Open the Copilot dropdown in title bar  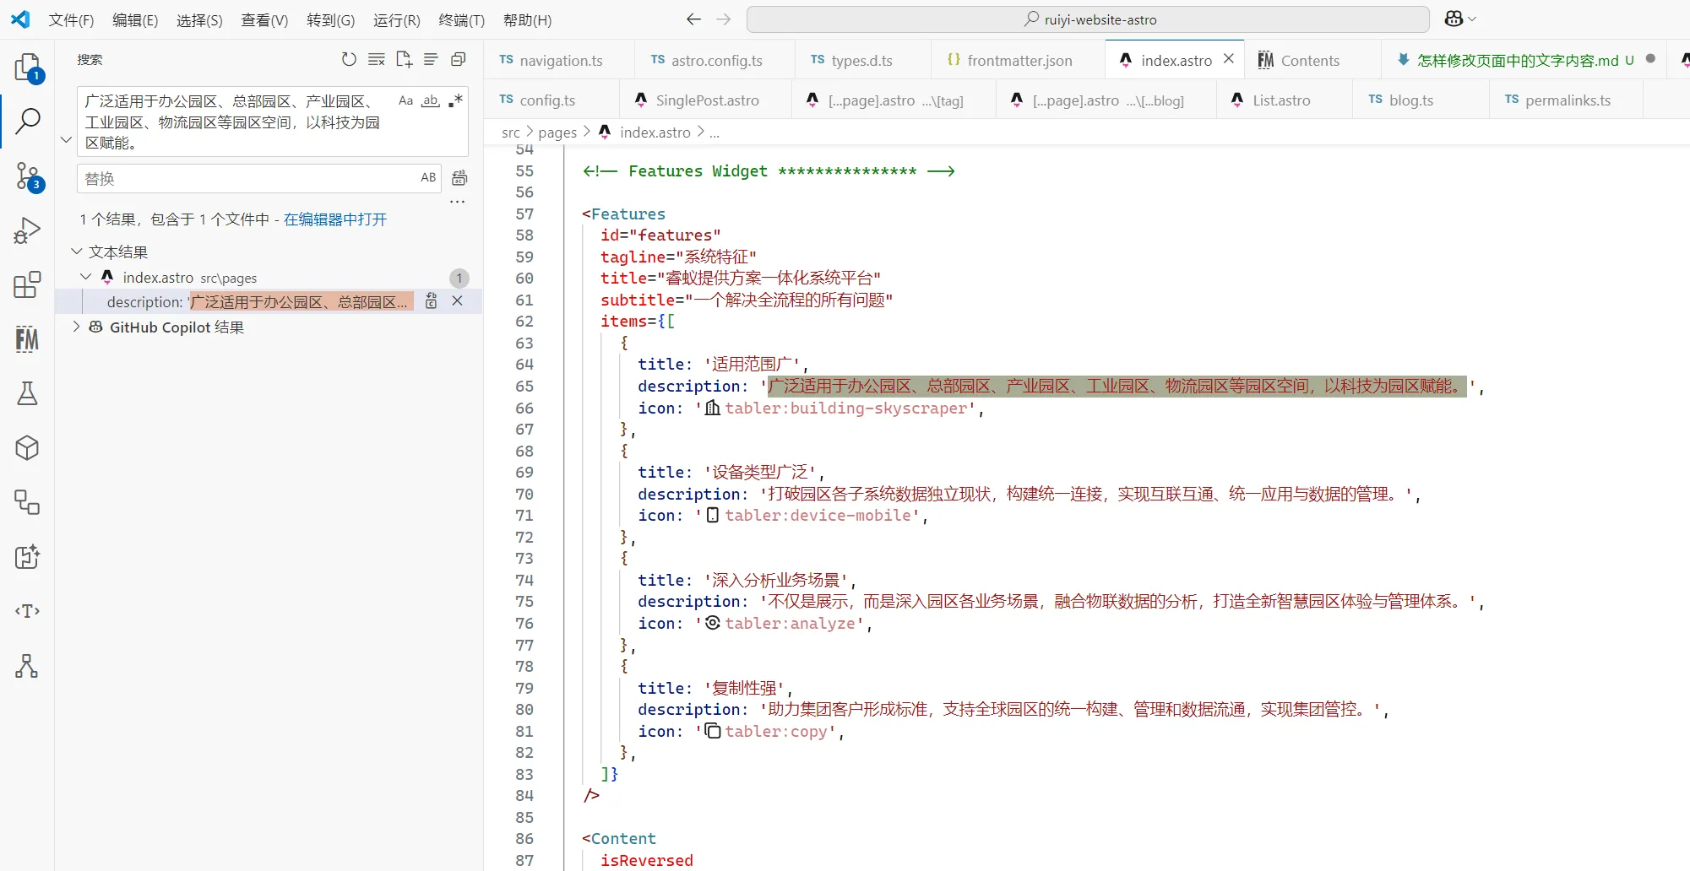click(x=1460, y=19)
